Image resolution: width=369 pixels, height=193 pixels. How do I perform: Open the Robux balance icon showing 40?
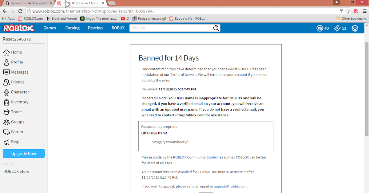pos(320,28)
